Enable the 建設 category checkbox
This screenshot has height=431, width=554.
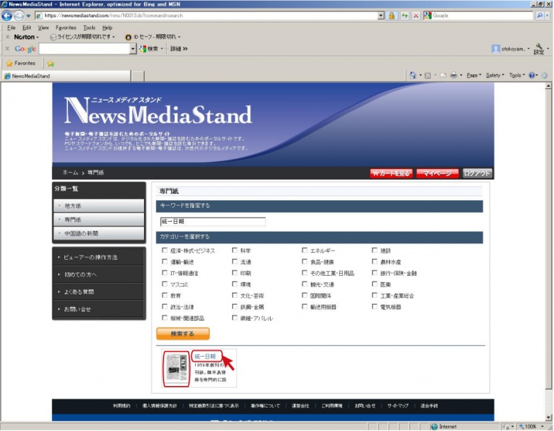pos(375,250)
